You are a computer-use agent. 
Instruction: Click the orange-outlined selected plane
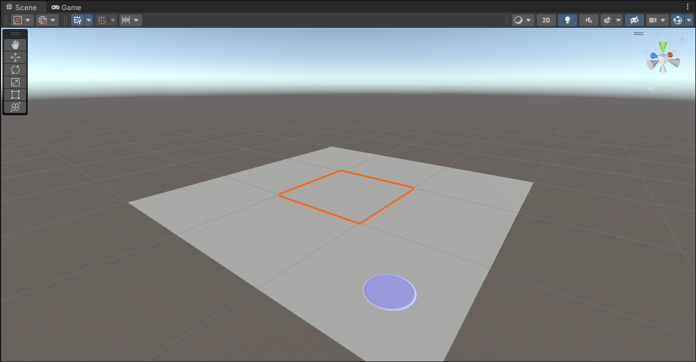[346, 196]
